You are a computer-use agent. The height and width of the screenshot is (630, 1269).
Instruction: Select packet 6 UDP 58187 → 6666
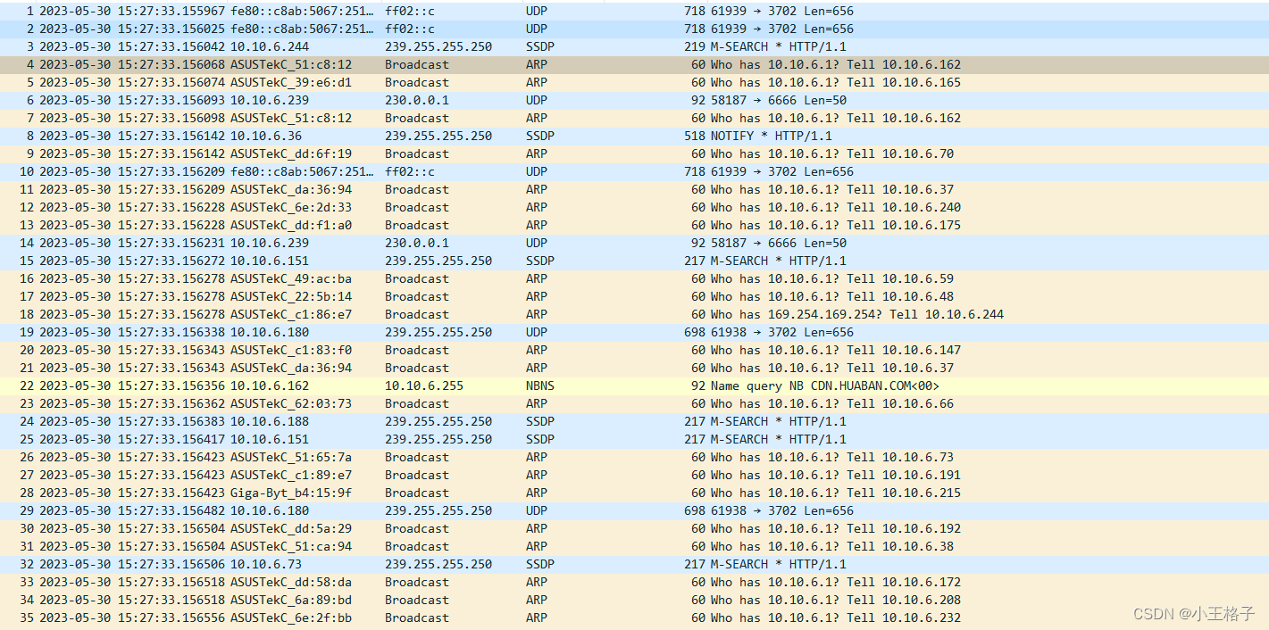[634, 100]
